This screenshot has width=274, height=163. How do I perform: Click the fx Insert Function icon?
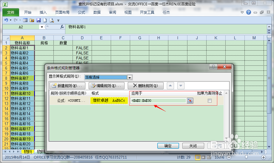62,27
